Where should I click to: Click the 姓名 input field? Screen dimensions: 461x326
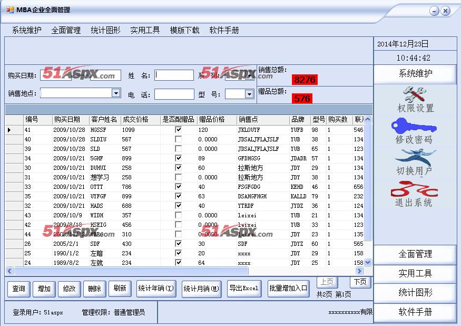tap(174, 75)
